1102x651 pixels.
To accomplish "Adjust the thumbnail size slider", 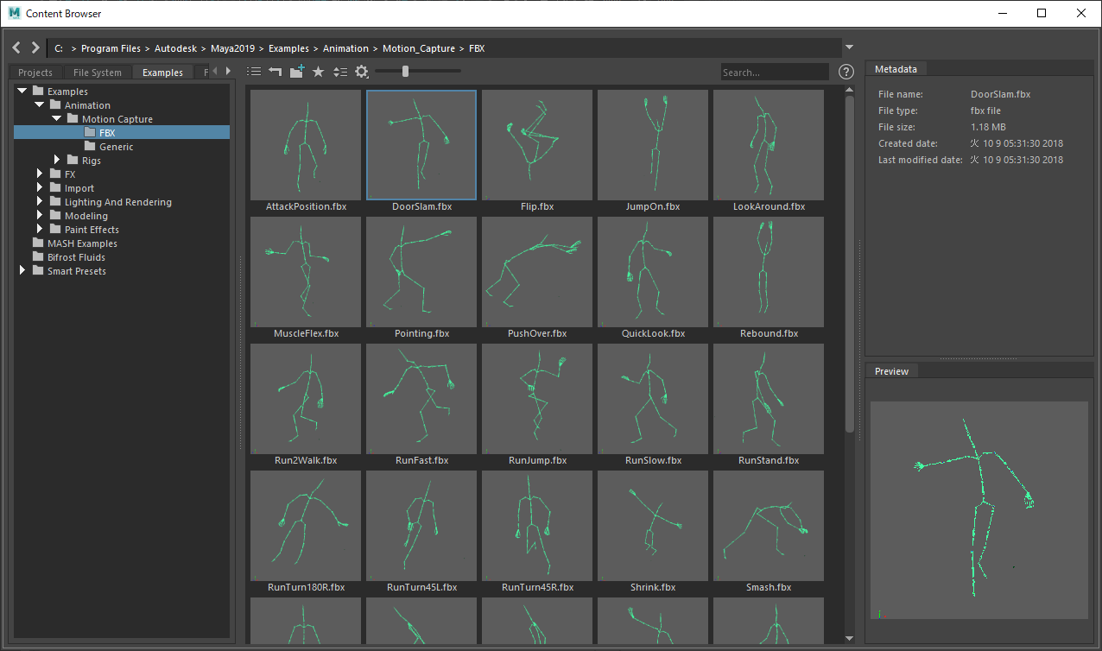I will (405, 72).
